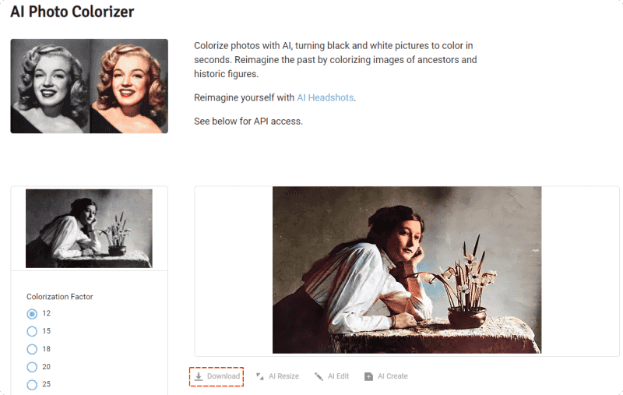Follow the AI Headshots link
623x395 pixels.
[x=326, y=97]
